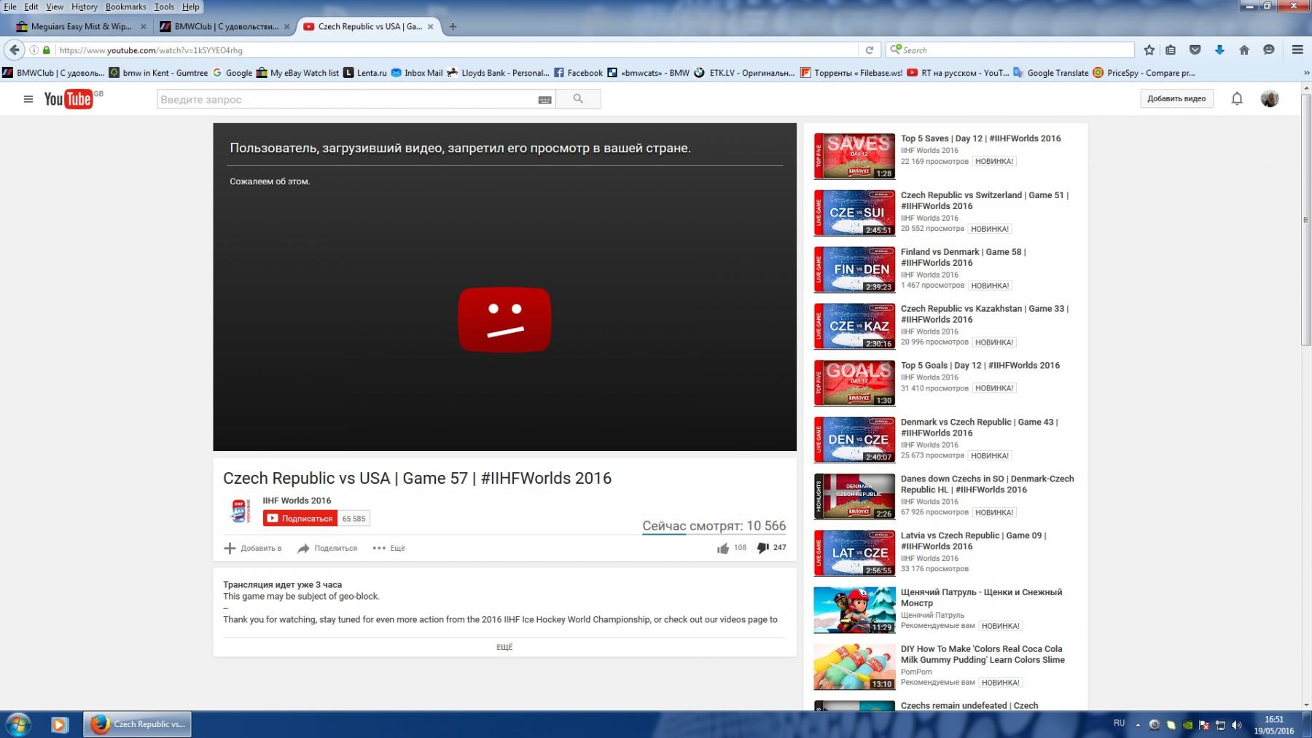
Task: Click the YouTube search input field
Action: click(346, 100)
